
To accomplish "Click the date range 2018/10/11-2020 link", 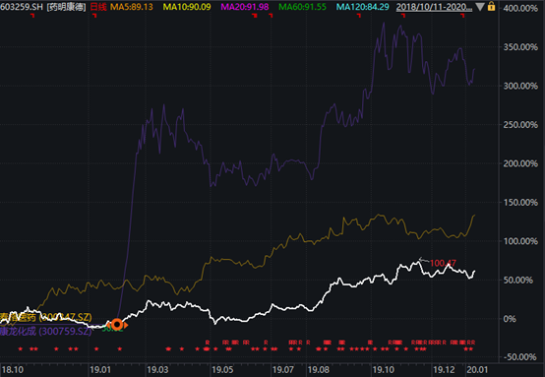I will [x=434, y=7].
